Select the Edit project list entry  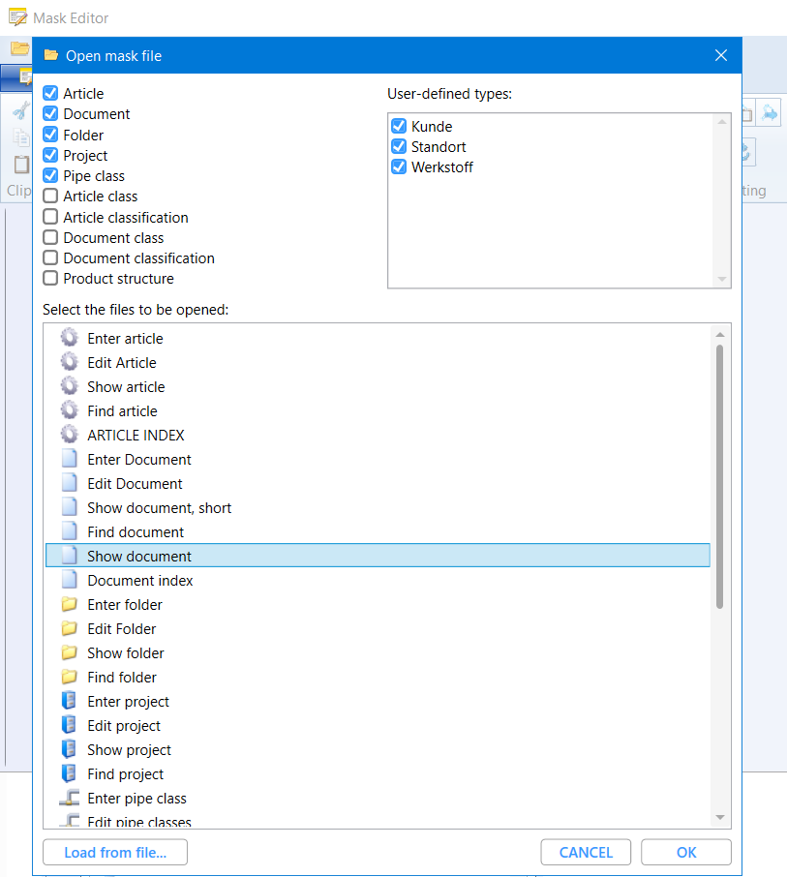[x=124, y=725]
